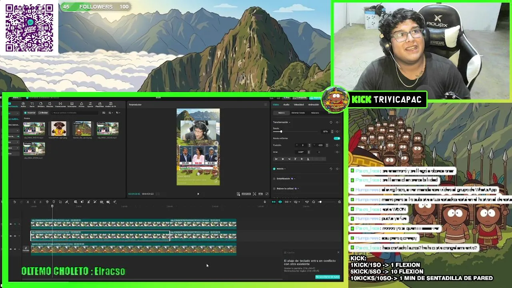The image size is (512, 288).
Task: Switch to the Audio properties tab
Action: click(286, 104)
